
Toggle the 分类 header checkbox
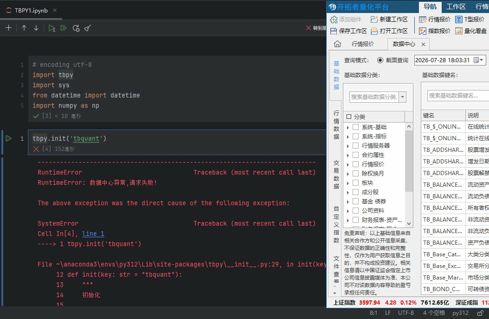point(349,117)
